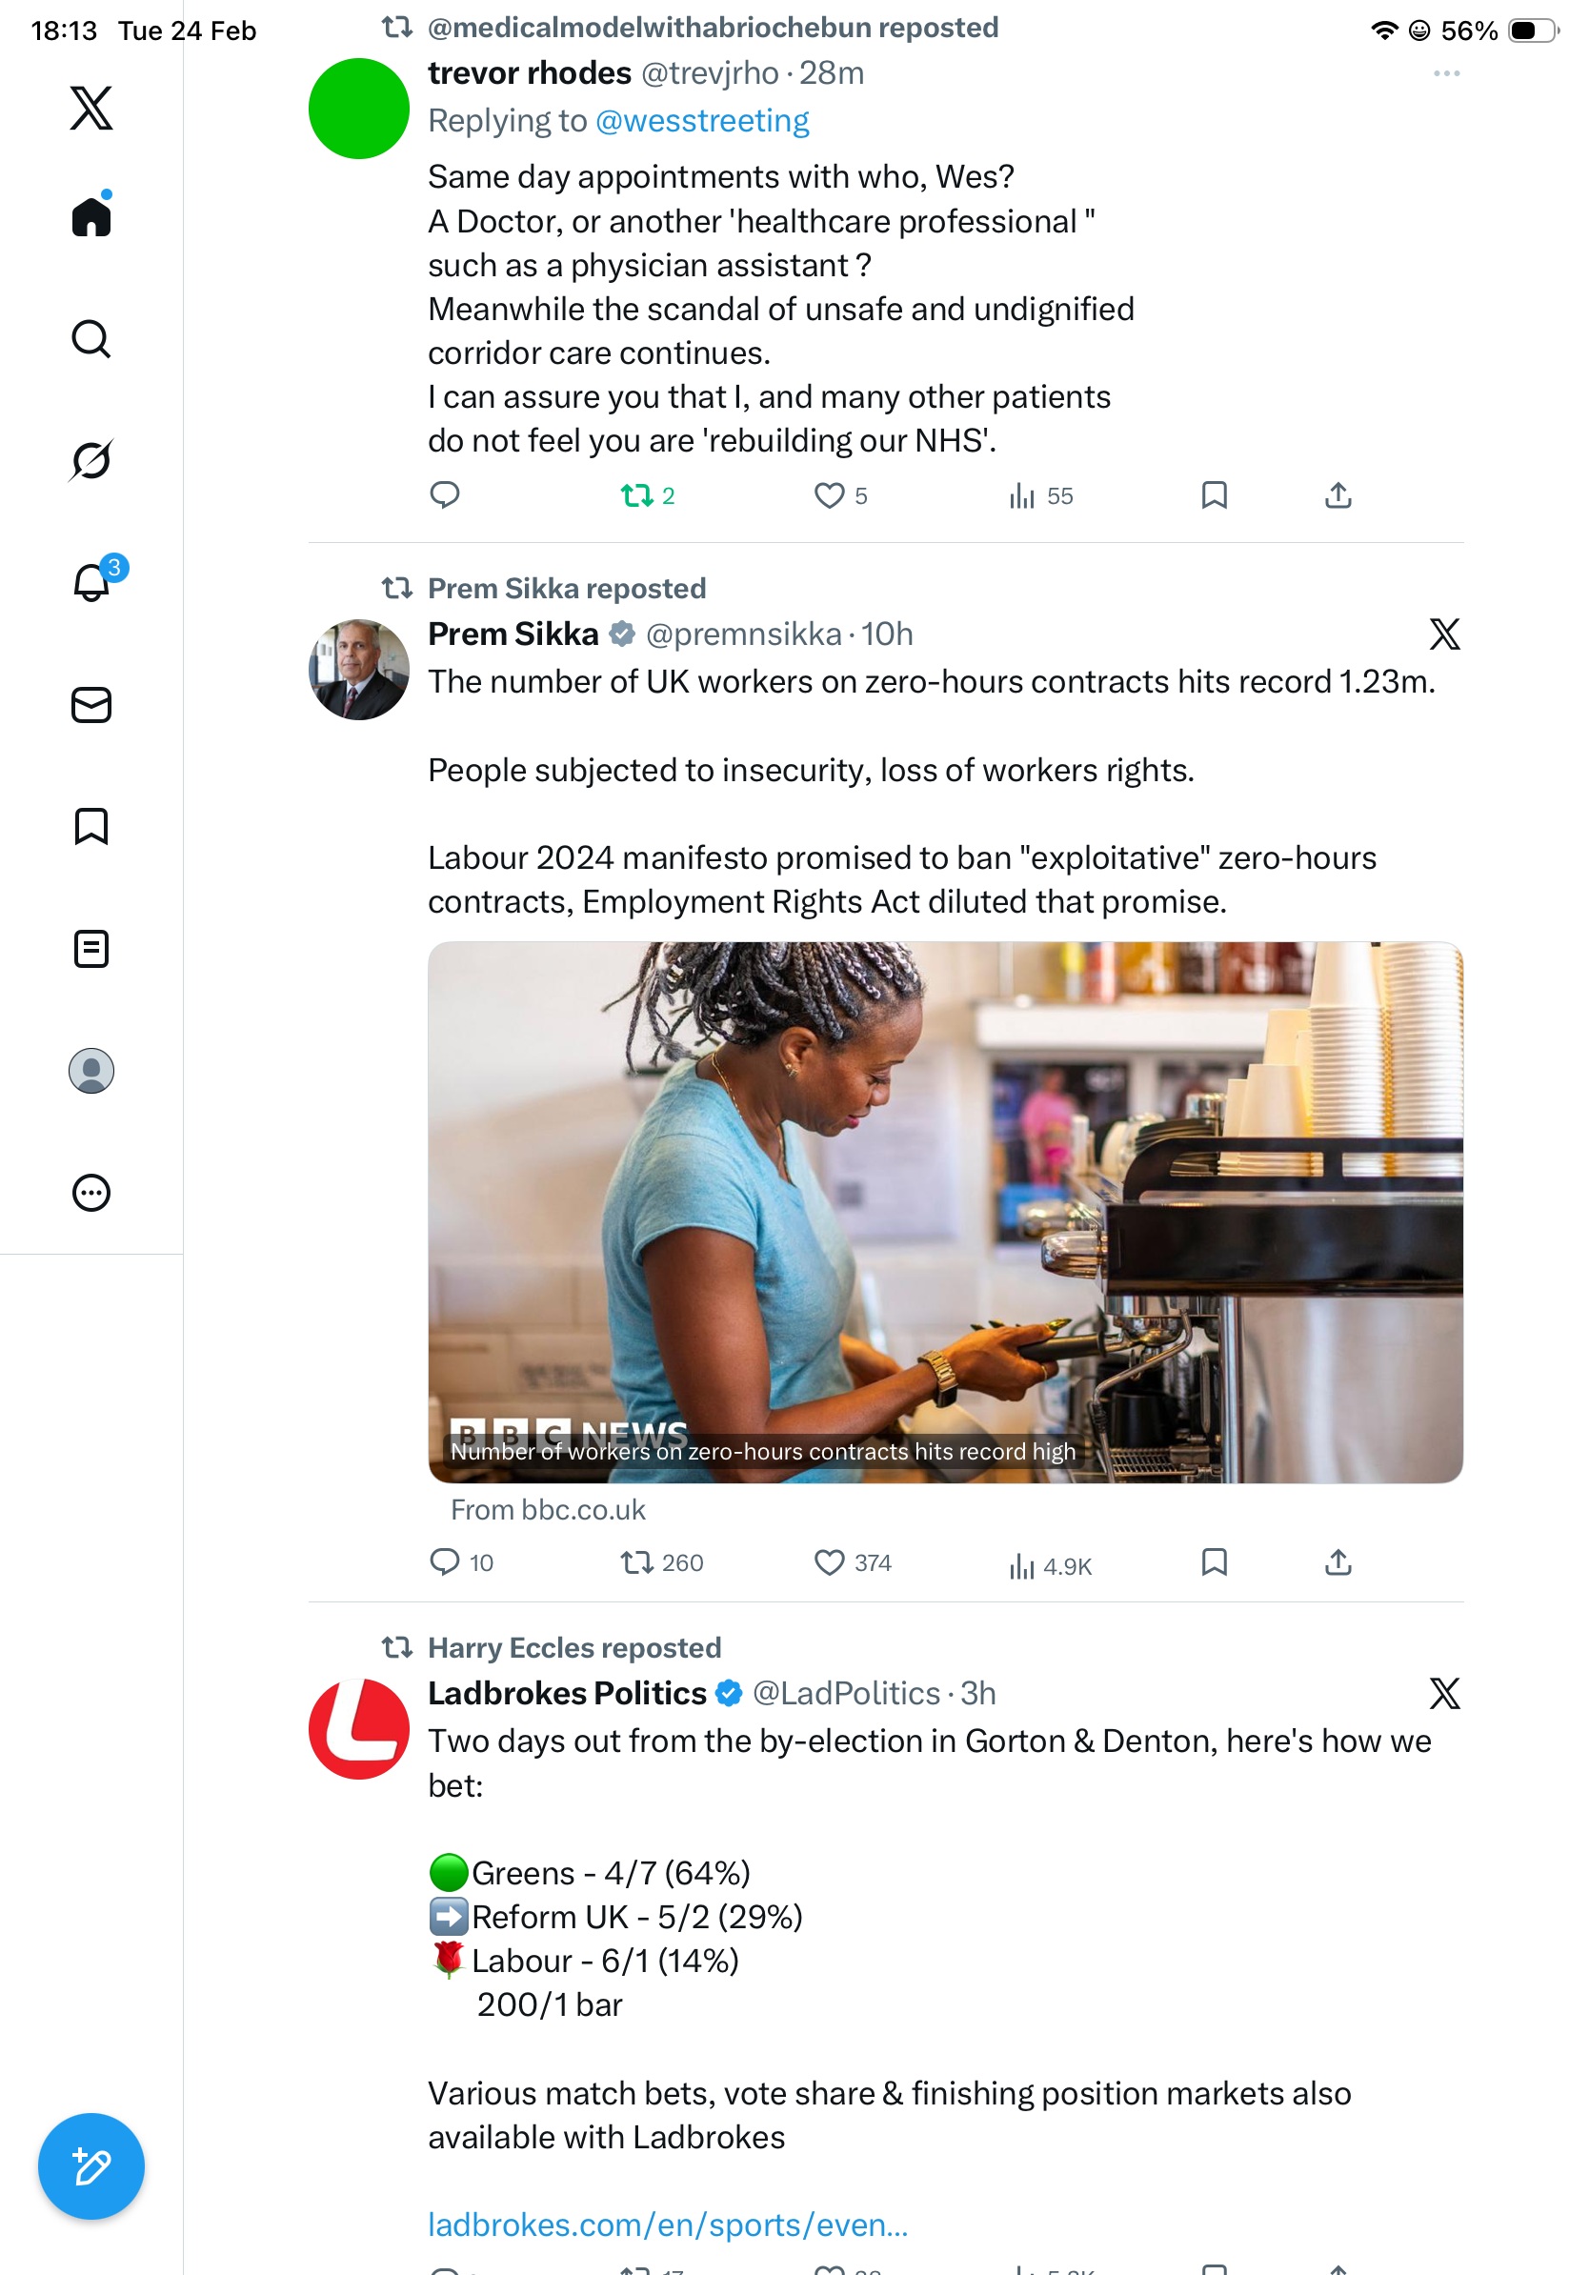
Task: Open the BBC News article image card
Action: [x=945, y=1212]
